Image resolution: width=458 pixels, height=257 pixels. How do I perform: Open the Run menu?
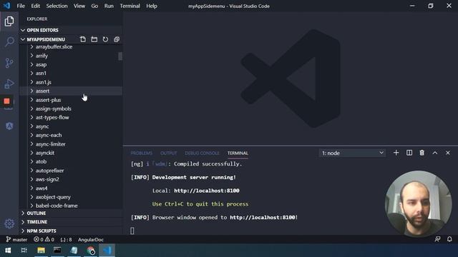coord(109,6)
